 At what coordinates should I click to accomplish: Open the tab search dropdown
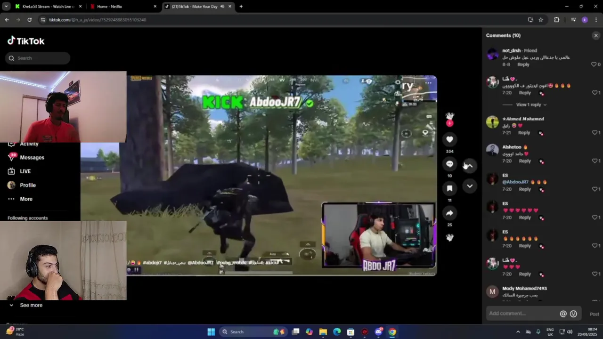6,7
